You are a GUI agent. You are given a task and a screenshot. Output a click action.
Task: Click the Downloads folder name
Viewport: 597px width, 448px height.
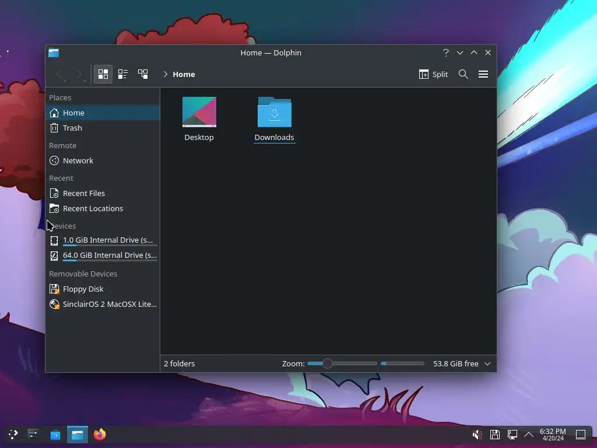click(x=274, y=138)
